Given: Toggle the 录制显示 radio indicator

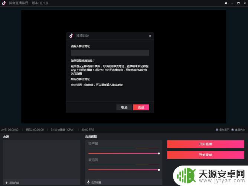Looking at the screenshot, I should (x=217, y=130).
